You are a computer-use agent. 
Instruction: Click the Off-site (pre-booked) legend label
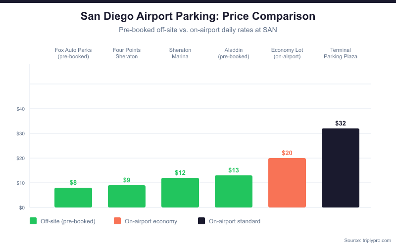coord(68,221)
